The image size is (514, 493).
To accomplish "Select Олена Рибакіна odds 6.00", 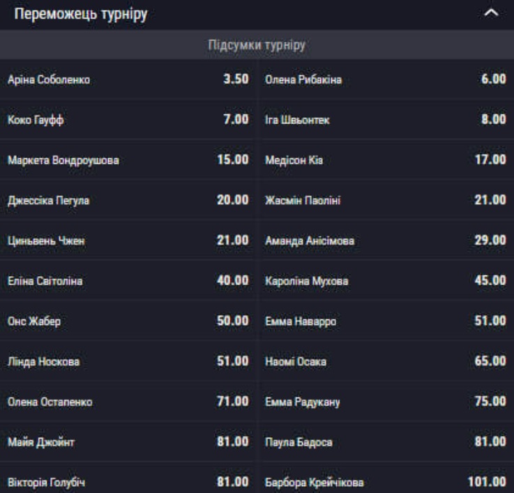I will (x=386, y=79).
